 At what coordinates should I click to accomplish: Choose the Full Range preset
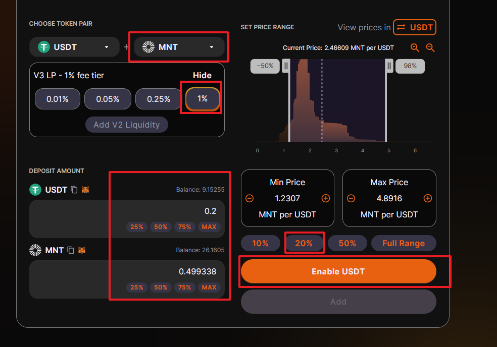click(404, 243)
